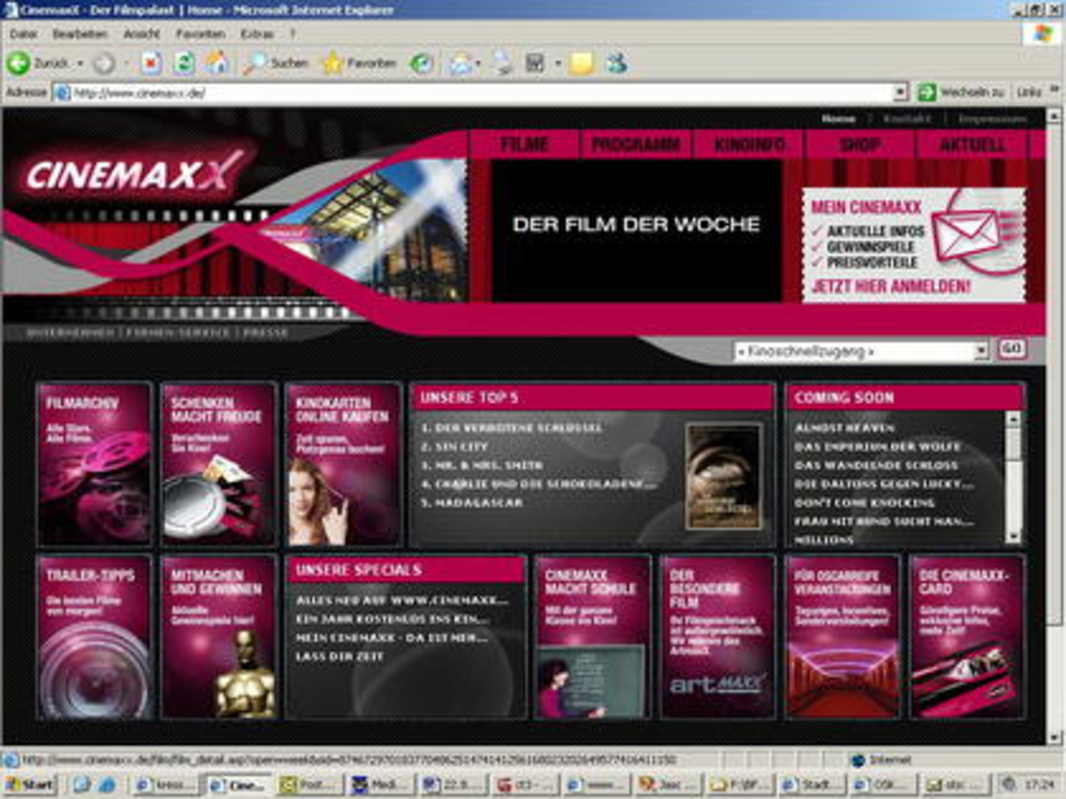This screenshot has width=1066, height=799.
Task: Click the Der Film der Woche banner
Action: pyautogui.click(x=636, y=231)
